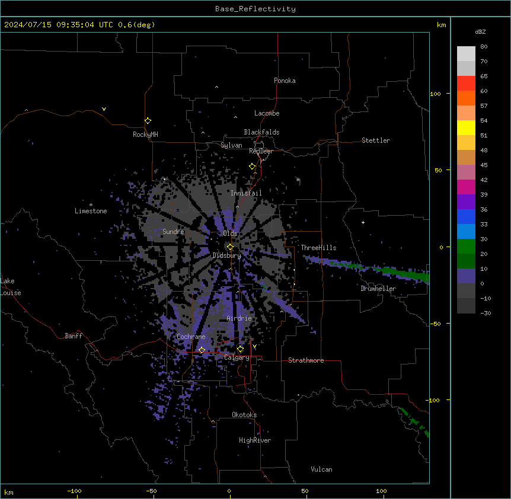Image resolution: width=511 pixels, height=499 pixels.
Task: Click the Olds label
Action: [x=230, y=233]
